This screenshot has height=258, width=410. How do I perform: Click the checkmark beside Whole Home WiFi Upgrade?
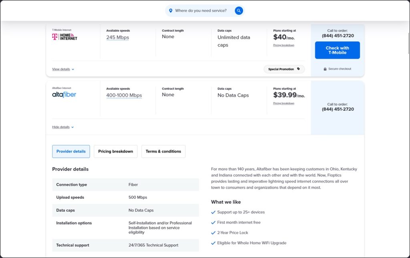[x=213, y=243]
